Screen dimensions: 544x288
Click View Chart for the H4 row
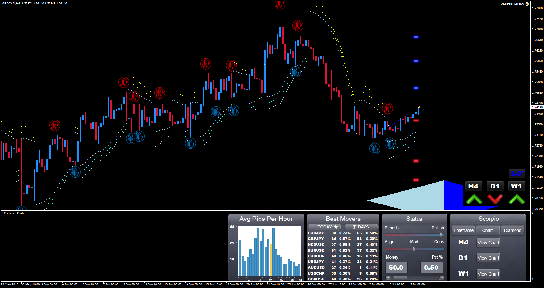488,243
